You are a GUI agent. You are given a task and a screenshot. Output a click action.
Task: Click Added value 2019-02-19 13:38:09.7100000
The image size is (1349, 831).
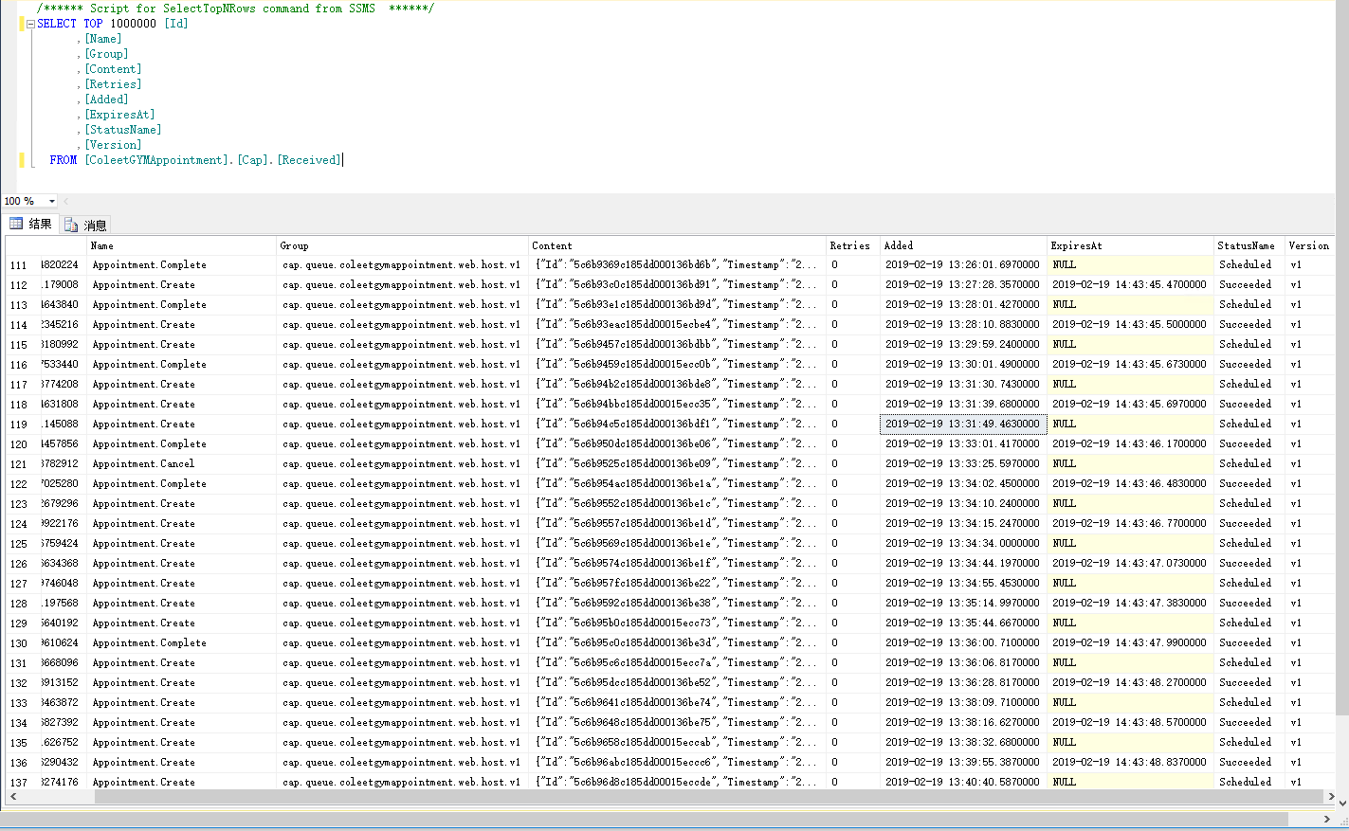[963, 703]
